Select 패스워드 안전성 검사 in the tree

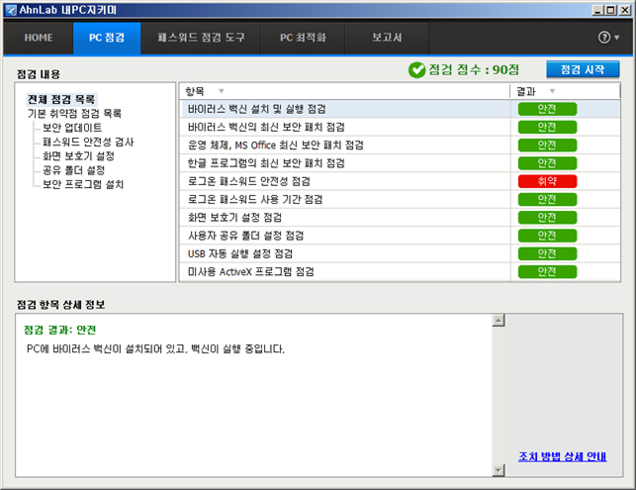(88, 143)
